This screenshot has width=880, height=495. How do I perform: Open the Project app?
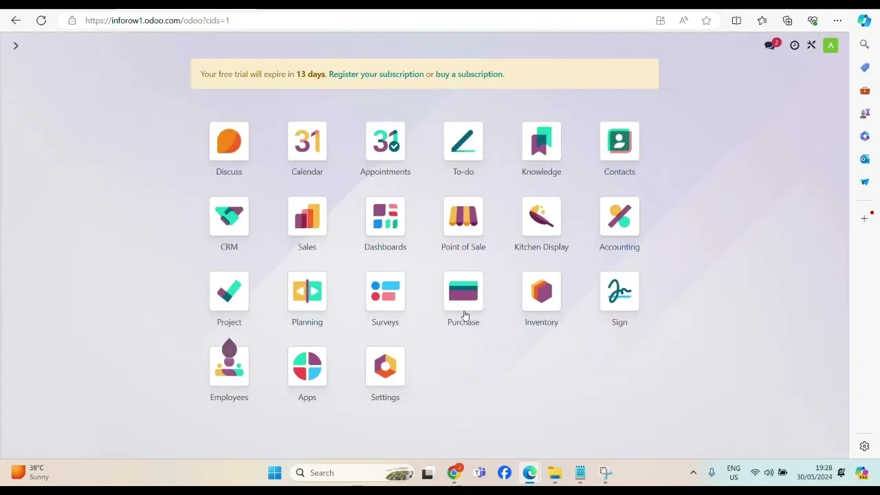pyautogui.click(x=229, y=291)
